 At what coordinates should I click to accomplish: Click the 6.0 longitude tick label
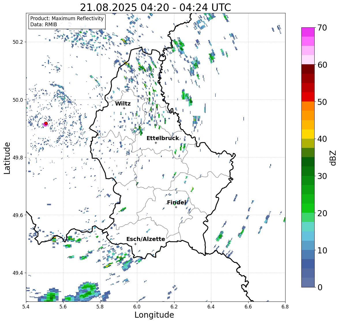pos(137,306)
